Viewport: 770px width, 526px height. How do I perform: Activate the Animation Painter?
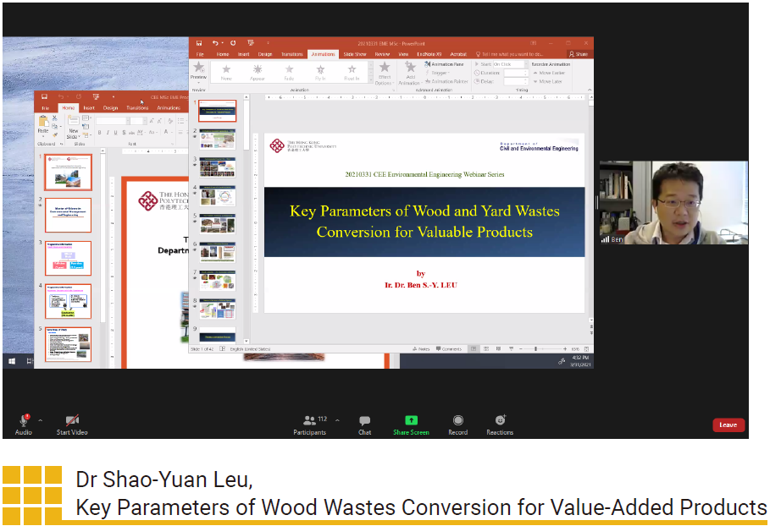coord(450,82)
